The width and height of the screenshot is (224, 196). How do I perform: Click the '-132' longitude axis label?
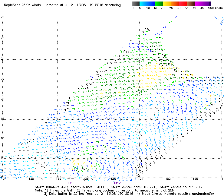coord(30,179)
